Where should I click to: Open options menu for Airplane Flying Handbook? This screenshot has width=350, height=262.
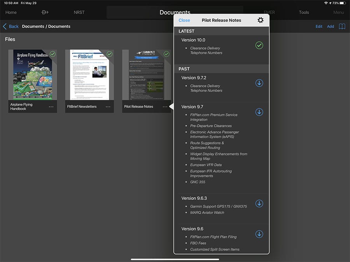point(51,107)
